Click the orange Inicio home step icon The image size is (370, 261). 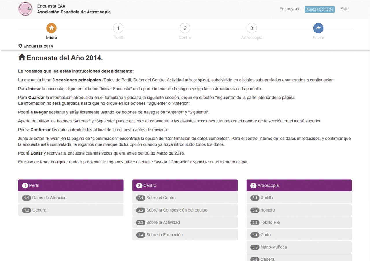click(x=51, y=28)
